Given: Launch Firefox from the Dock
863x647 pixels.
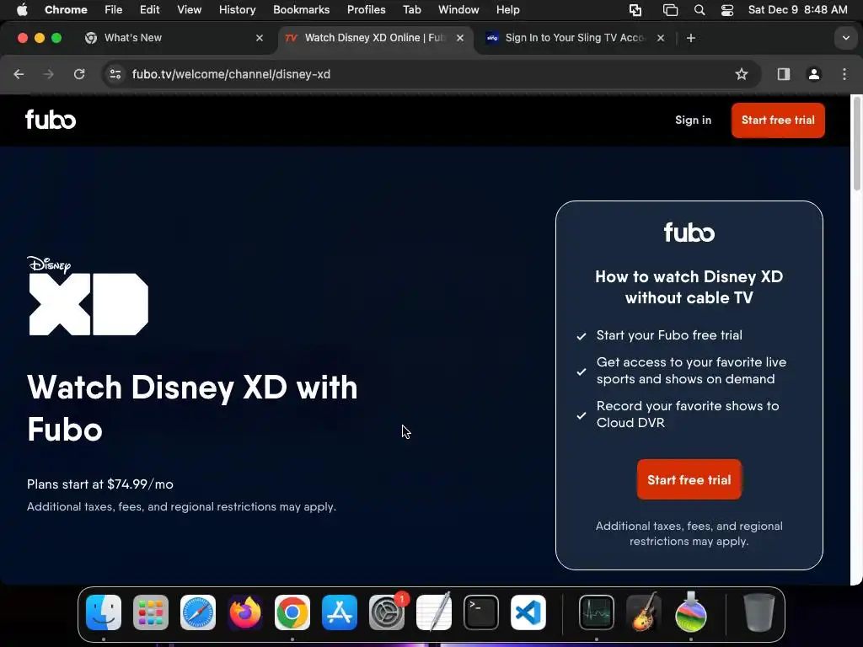Looking at the screenshot, I should coord(245,612).
